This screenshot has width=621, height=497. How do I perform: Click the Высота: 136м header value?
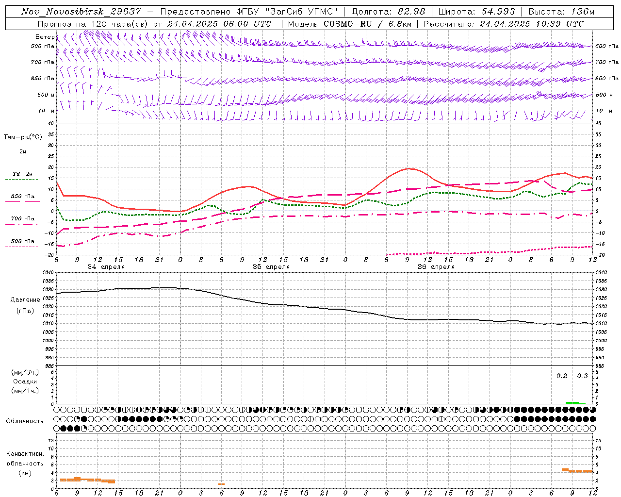pos(561,12)
